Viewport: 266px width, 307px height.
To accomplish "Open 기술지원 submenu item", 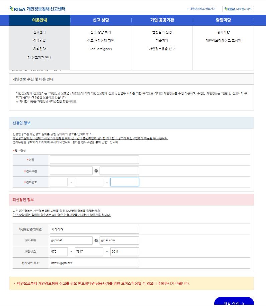I will pyautogui.click(x=162, y=40).
